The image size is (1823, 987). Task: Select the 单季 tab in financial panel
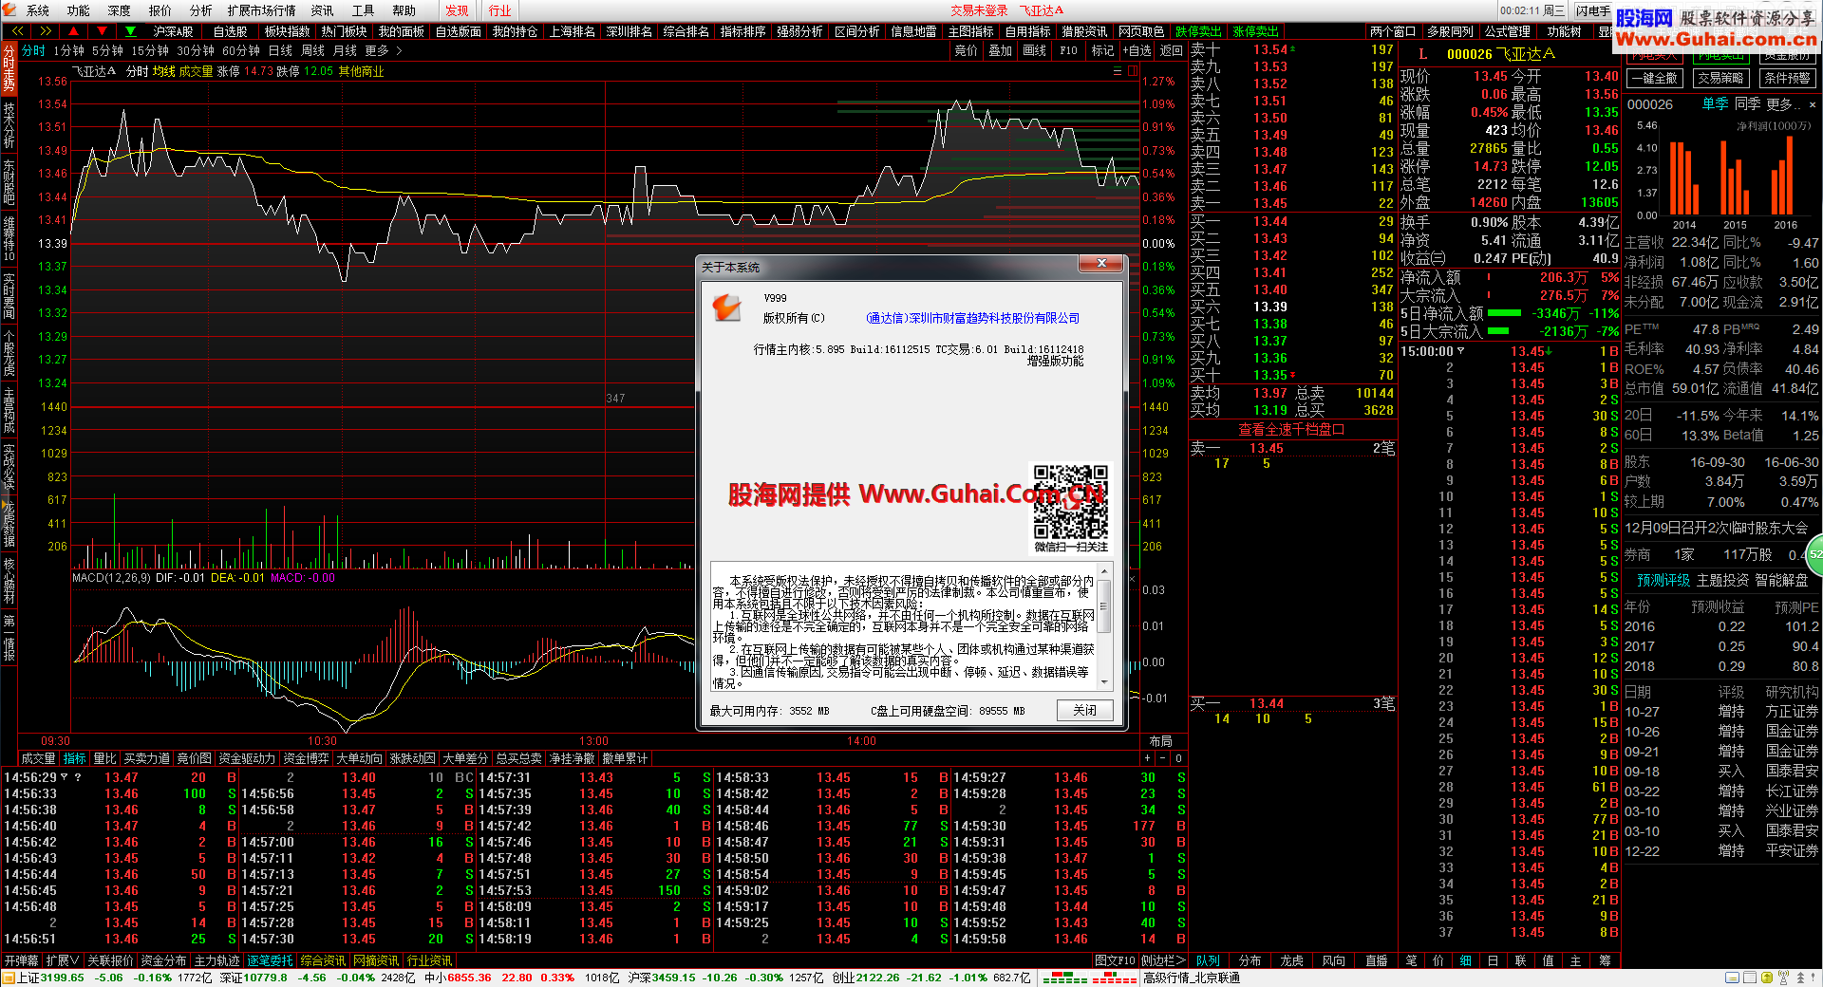click(x=1715, y=104)
